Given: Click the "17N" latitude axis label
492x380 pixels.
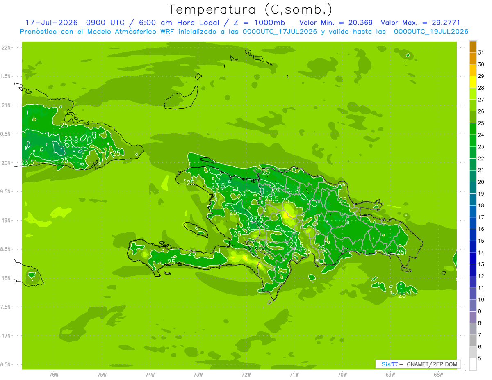Looking at the screenshot, I should [6, 336].
